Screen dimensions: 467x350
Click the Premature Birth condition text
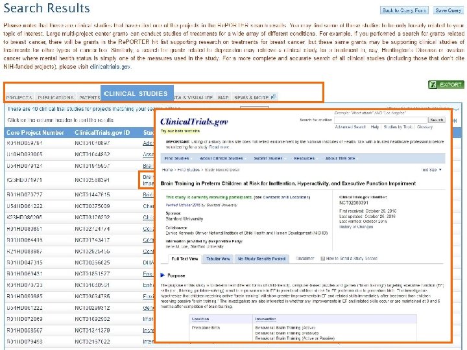(x=206, y=328)
